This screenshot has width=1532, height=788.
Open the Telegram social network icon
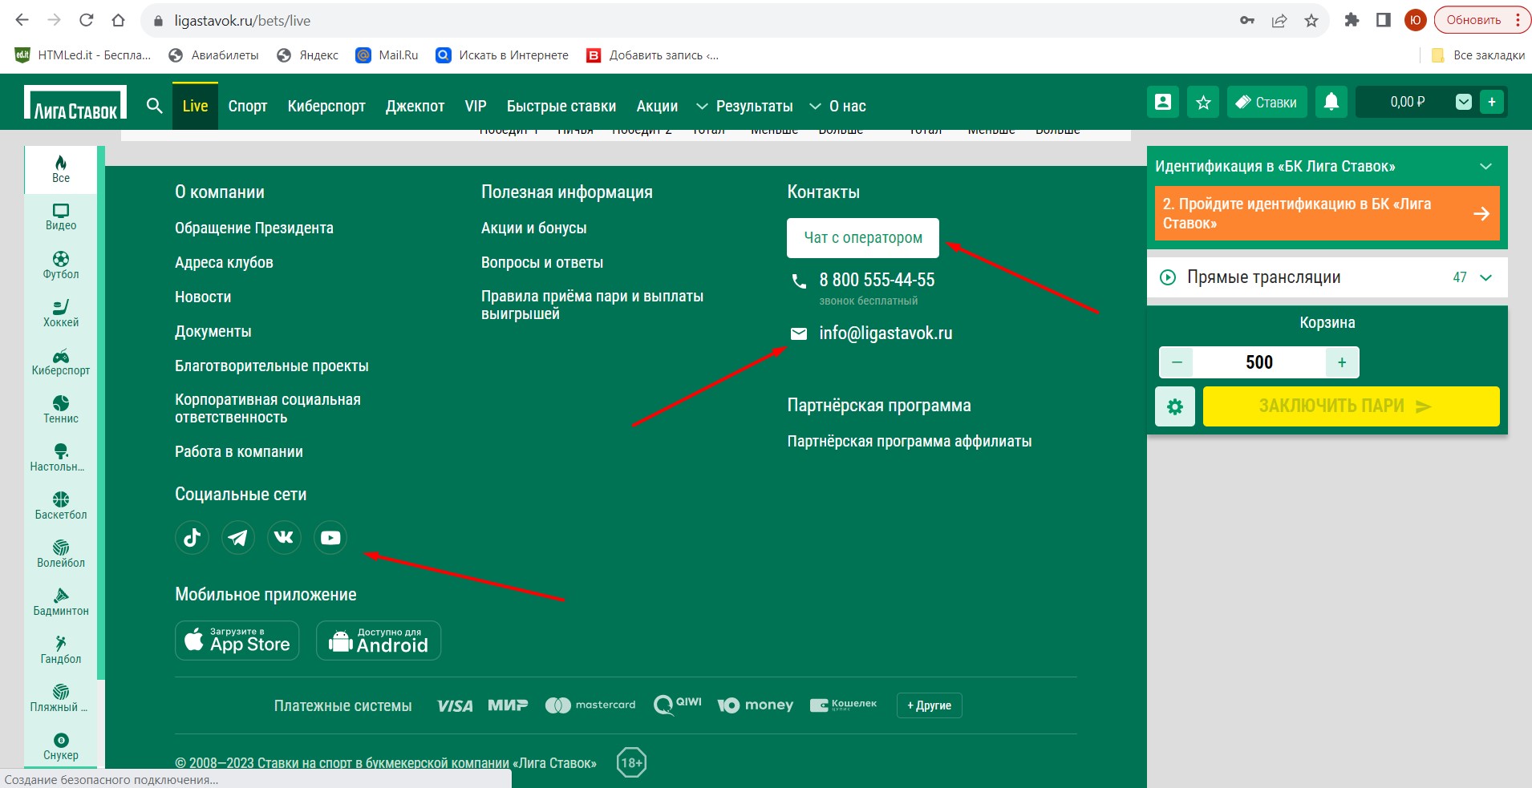[238, 537]
